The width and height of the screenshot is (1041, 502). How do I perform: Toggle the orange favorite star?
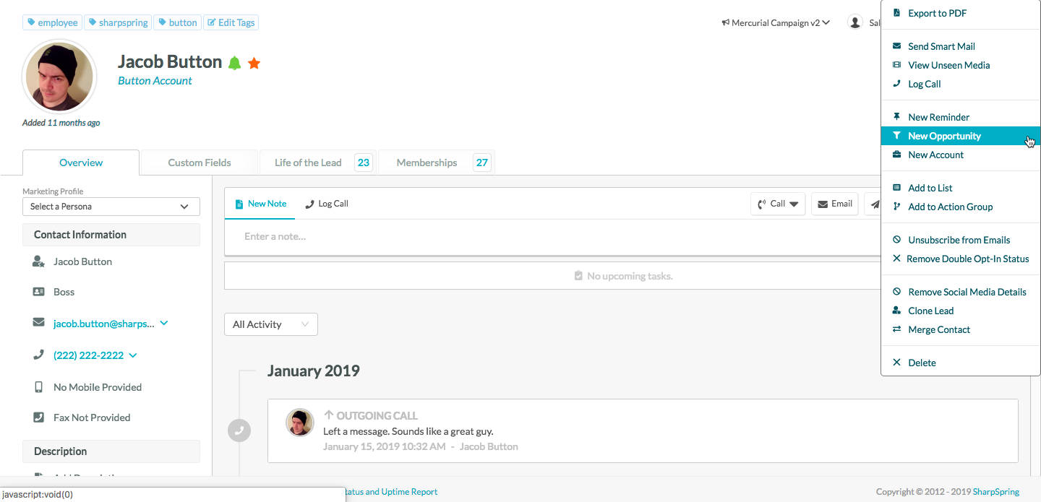pyautogui.click(x=254, y=63)
